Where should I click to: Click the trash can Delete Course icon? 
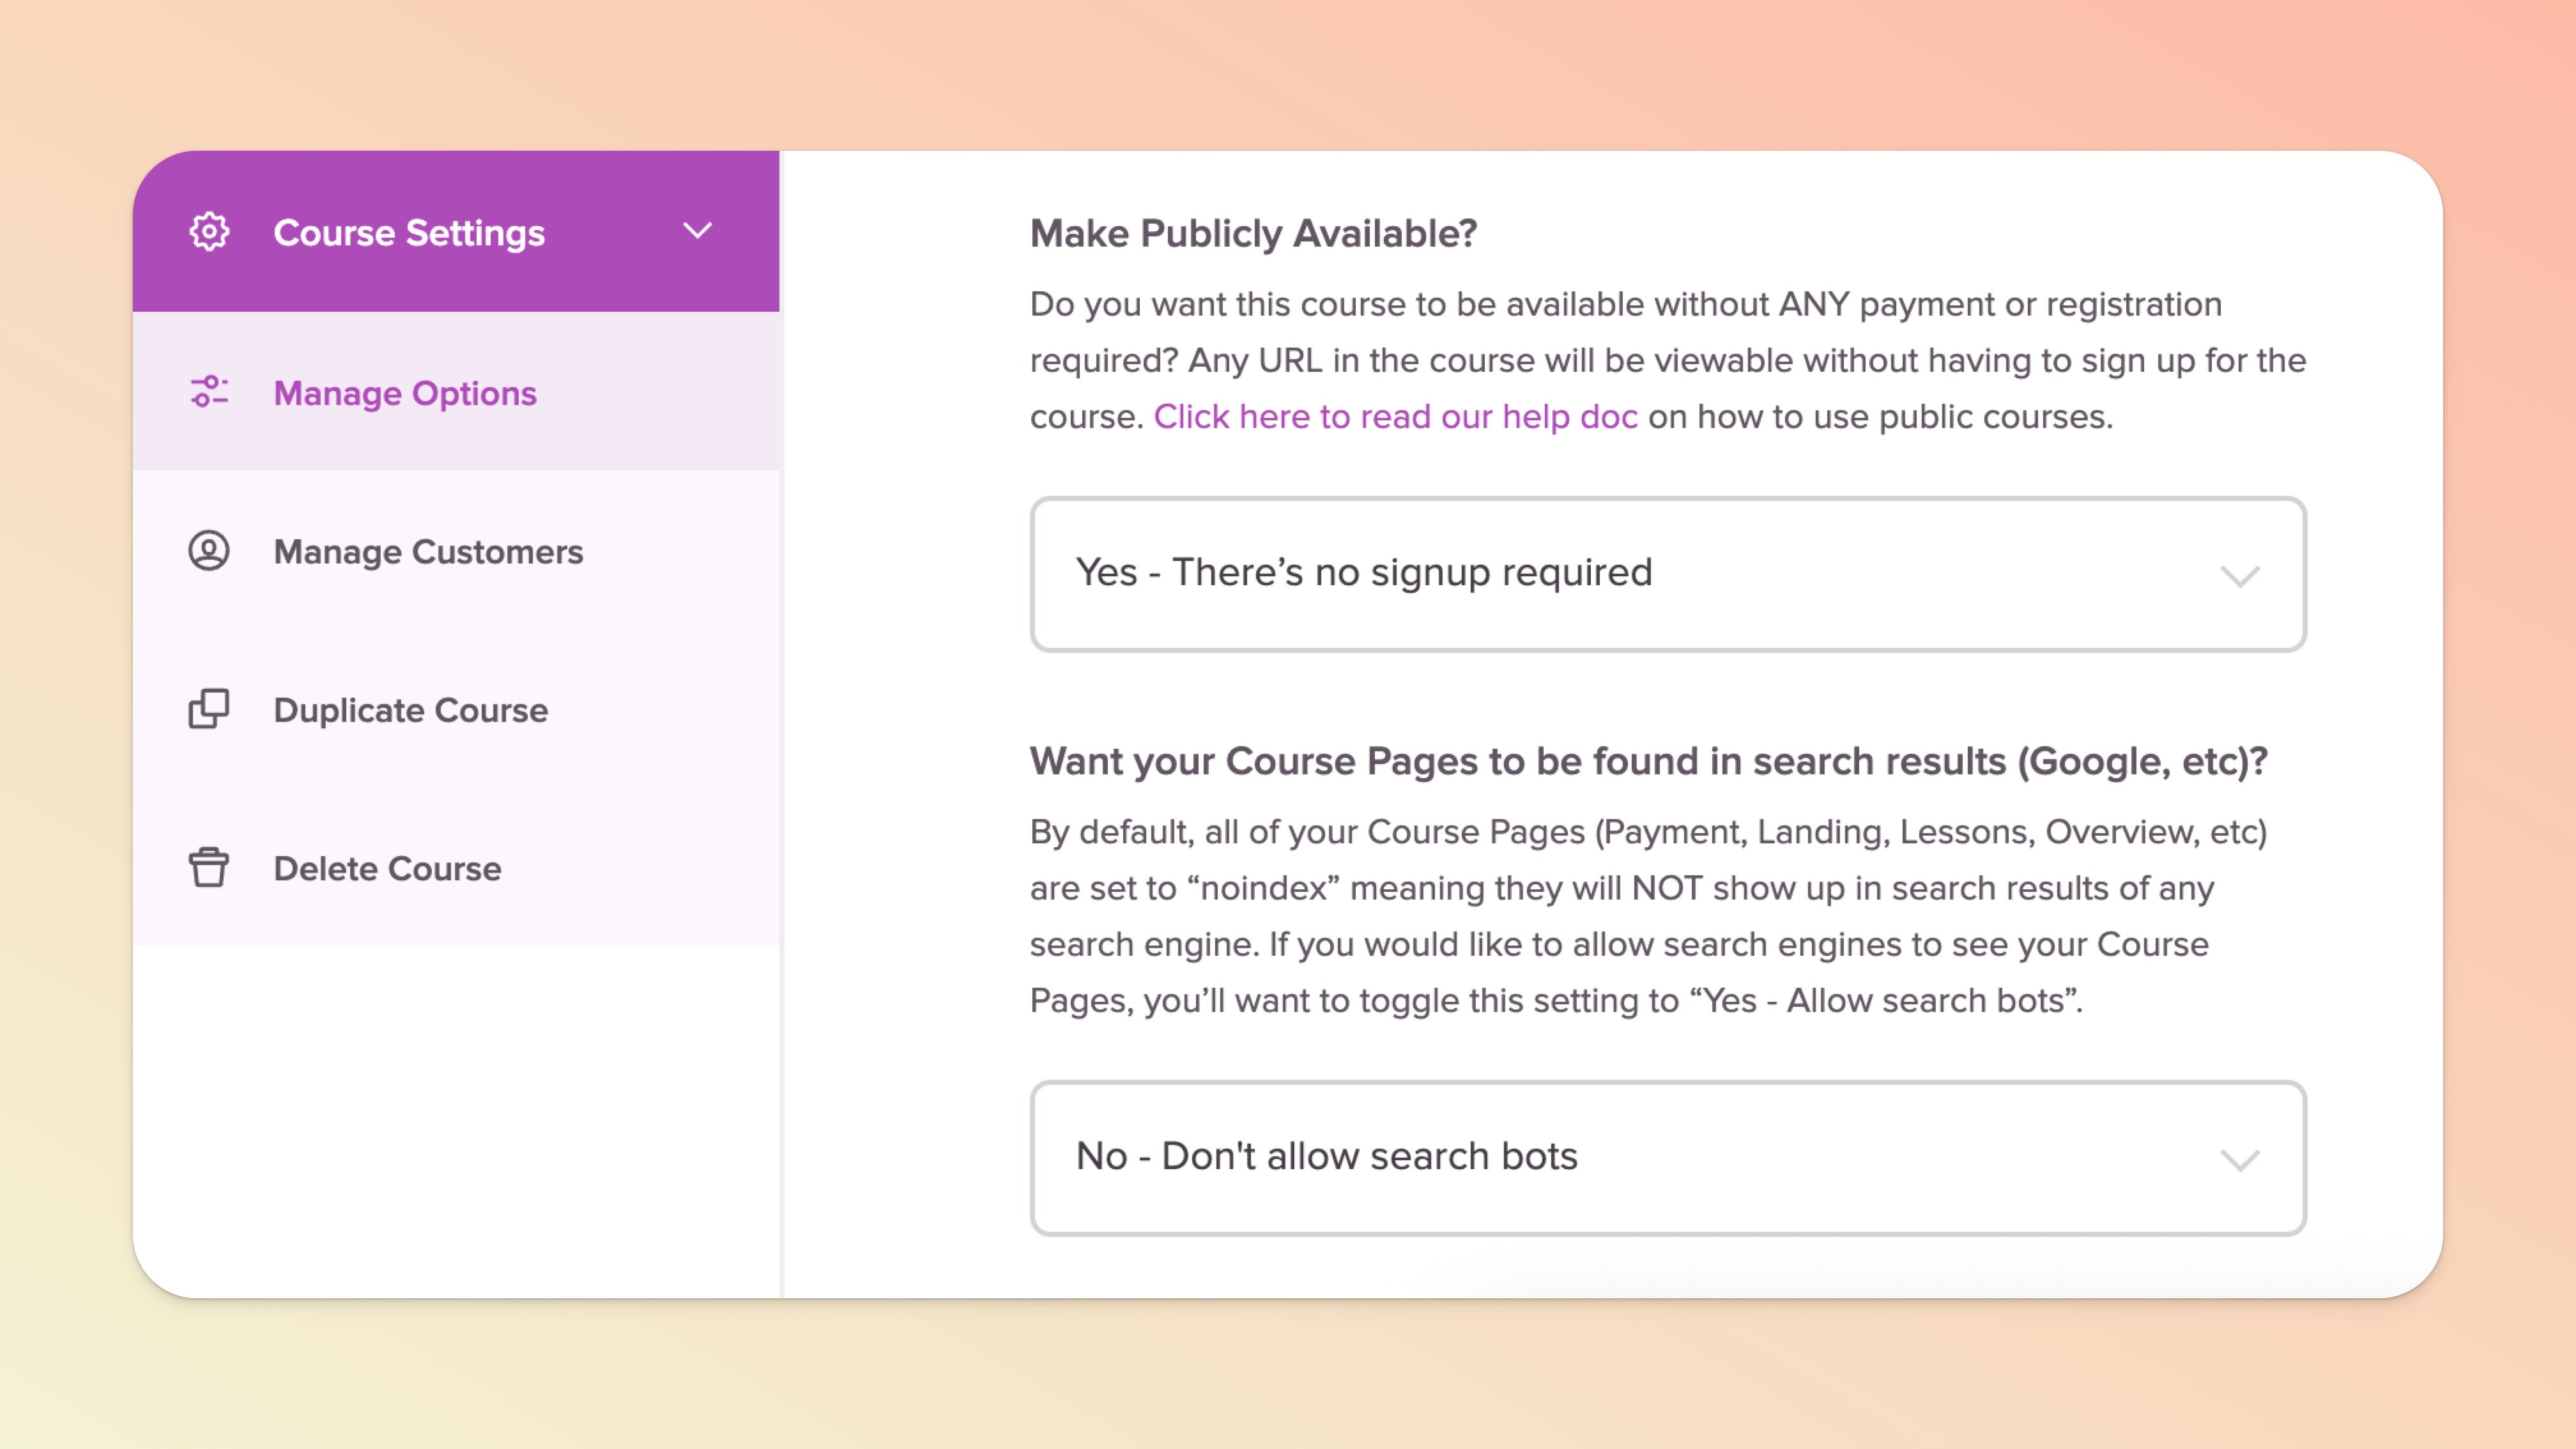(x=209, y=867)
